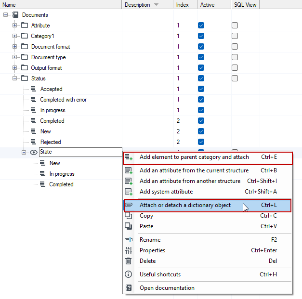The image size is (302, 299).
Task: Select Open documentation entry
Action: click(x=208, y=288)
